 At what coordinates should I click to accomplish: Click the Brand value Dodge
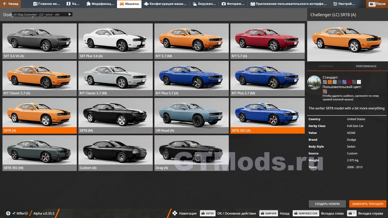(x=351, y=140)
